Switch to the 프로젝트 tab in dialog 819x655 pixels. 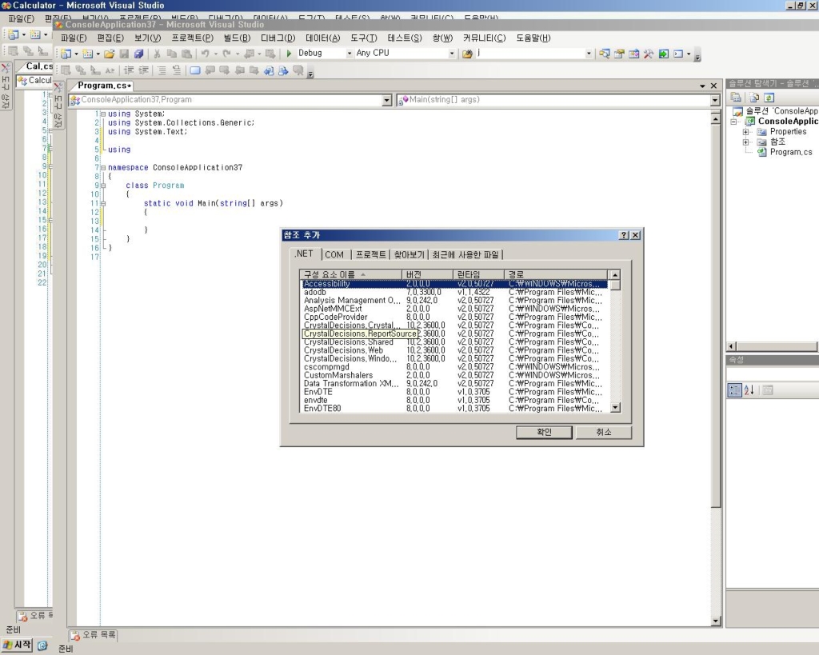click(371, 255)
